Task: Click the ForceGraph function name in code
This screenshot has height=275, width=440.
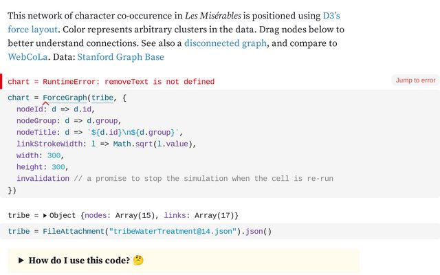Action: (x=66, y=98)
